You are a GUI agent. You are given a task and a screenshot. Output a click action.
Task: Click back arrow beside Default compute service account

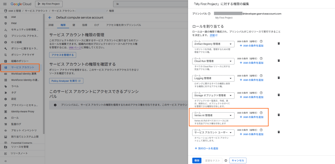point(50,17)
